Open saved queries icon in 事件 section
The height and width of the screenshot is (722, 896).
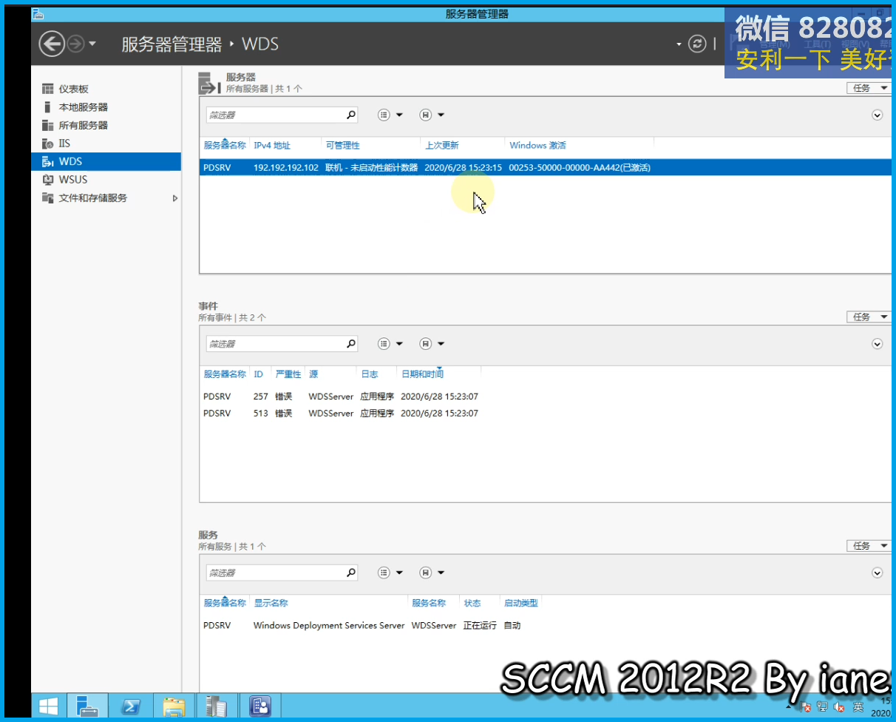coord(426,344)
